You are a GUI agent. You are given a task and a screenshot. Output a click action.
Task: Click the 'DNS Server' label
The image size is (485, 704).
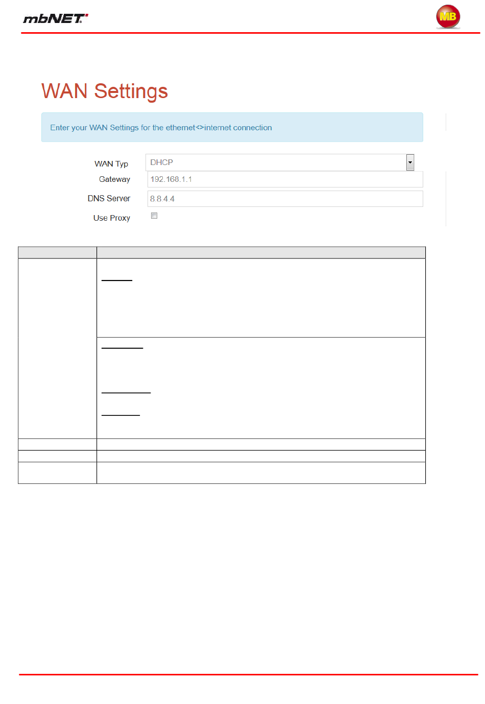(x=109, y=198)
